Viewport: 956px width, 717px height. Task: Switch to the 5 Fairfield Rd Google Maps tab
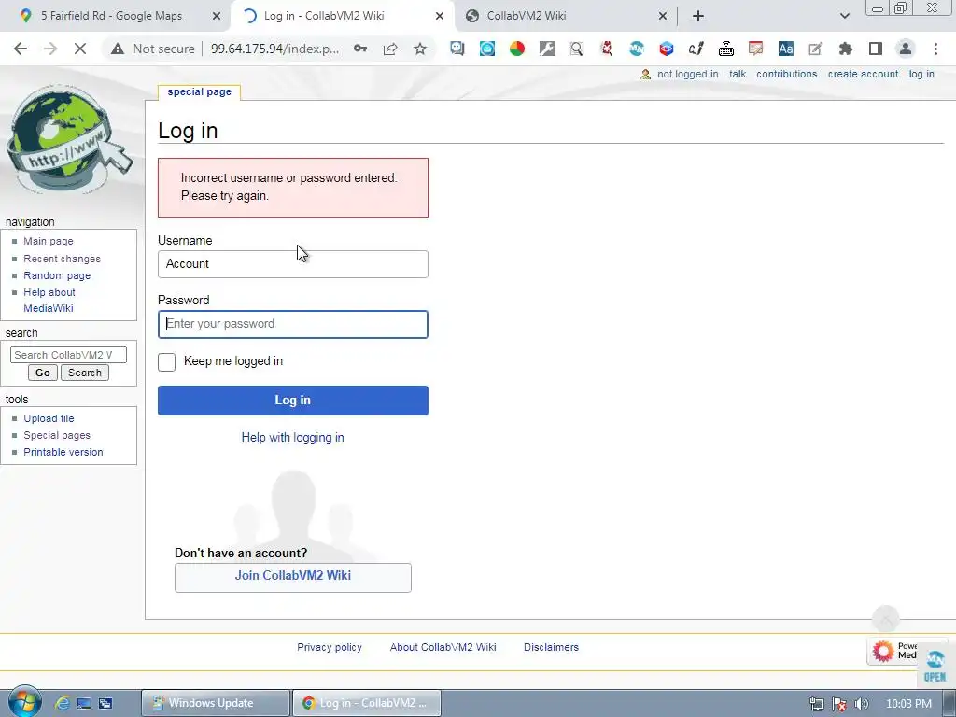[x=112, y=16]
